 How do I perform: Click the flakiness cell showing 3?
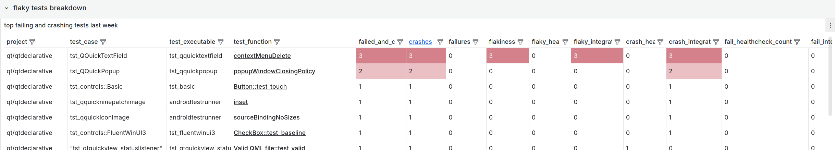[507, 56]
